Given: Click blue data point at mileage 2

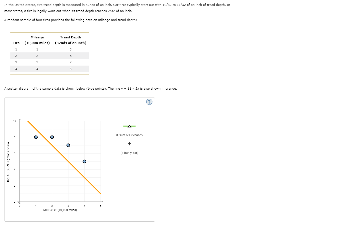Looking at the screenshot, I should 52,137.
